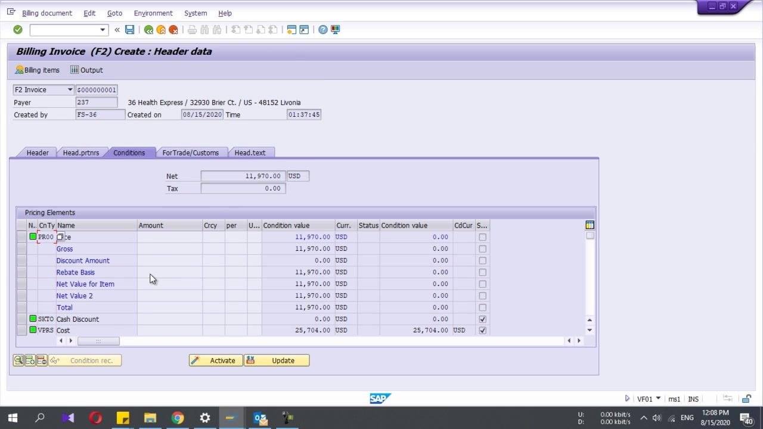Click the pricing table horizontal scrollbar thumb
Viewport: 763px width, 429px height.
point(98,341)
